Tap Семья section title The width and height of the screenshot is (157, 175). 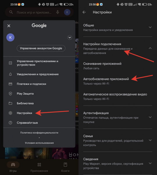pos(88,136)
